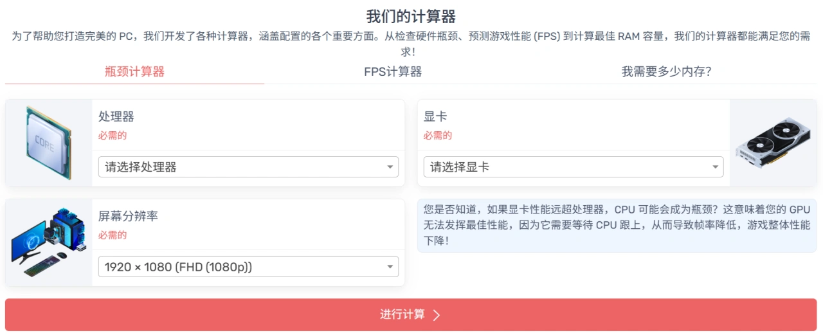
Task: Expand the 1920 × 1080 (FHD) resolution dropdown
Action: click(x=248, y=267)
